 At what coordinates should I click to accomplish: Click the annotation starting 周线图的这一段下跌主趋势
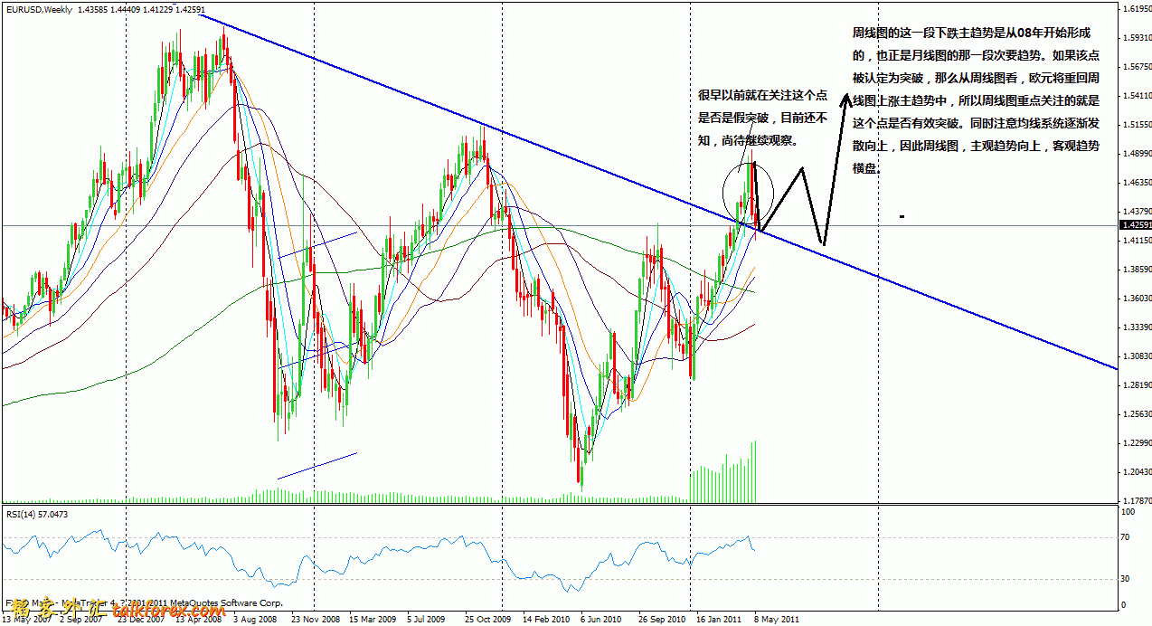point(977,100)
